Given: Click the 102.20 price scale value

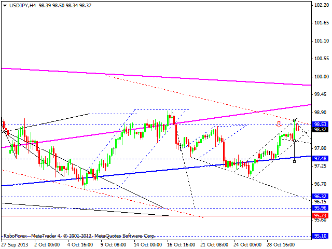Looking at the screenshot, I should 322,5.
